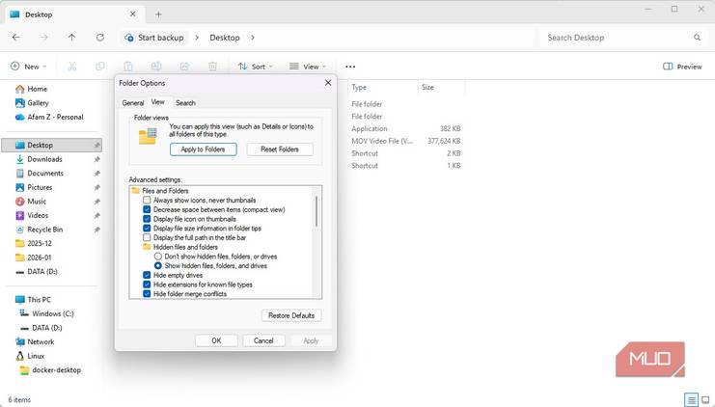
Task: Uncheck Display file icon on thumbnails
Action: (147, 219)
